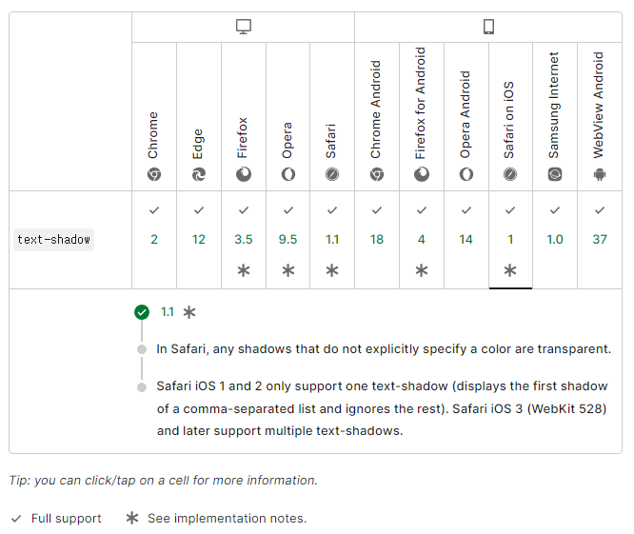The width and height of the screenshot is (634, 534).
Task: Open Edge version 12 support cell
Action: 199,240
